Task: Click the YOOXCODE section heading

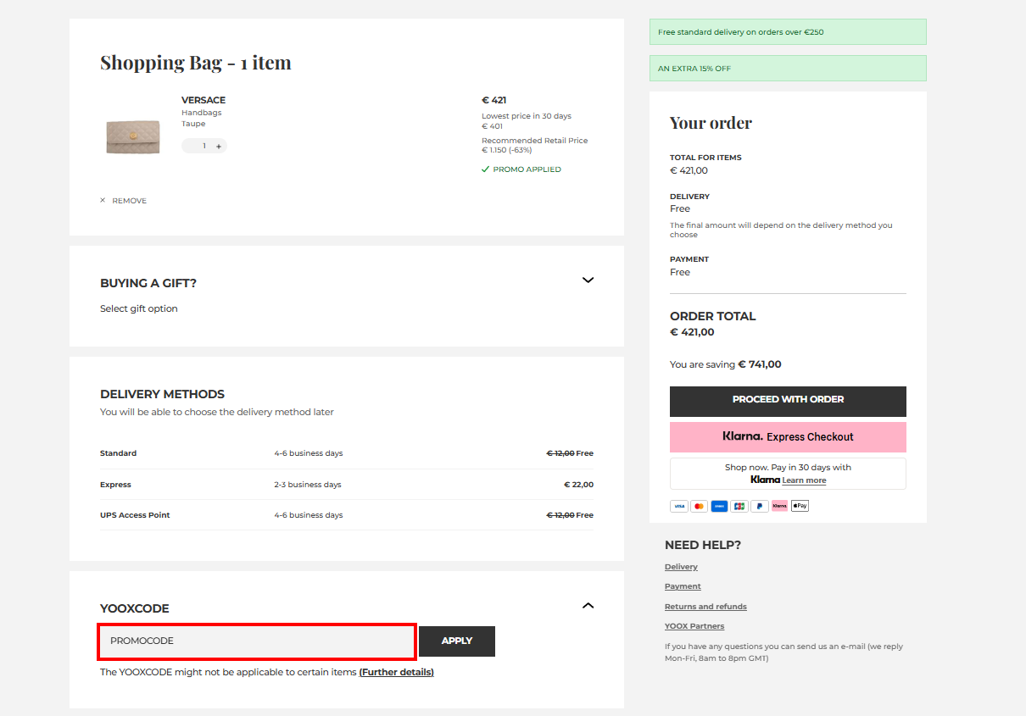Action: (x=135, y=608)
